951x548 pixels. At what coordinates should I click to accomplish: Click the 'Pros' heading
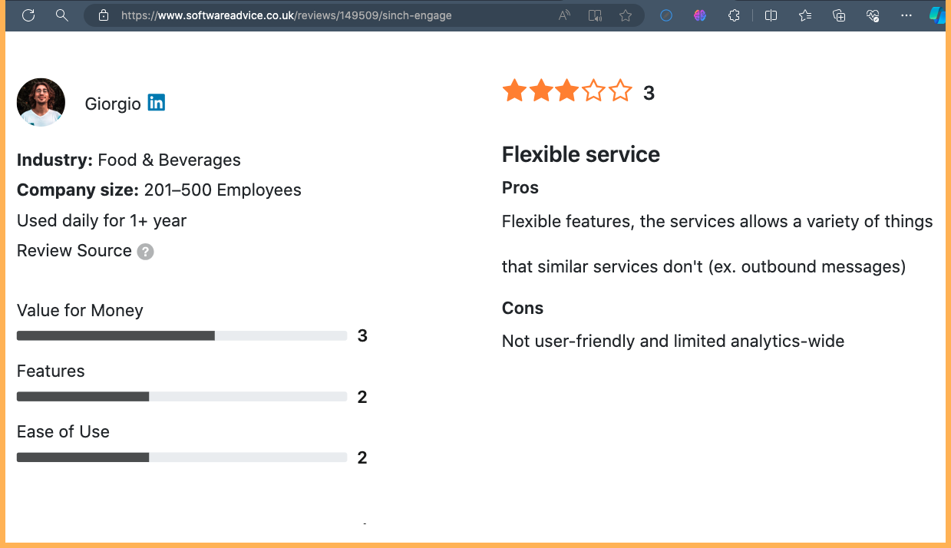coord(520,188)
